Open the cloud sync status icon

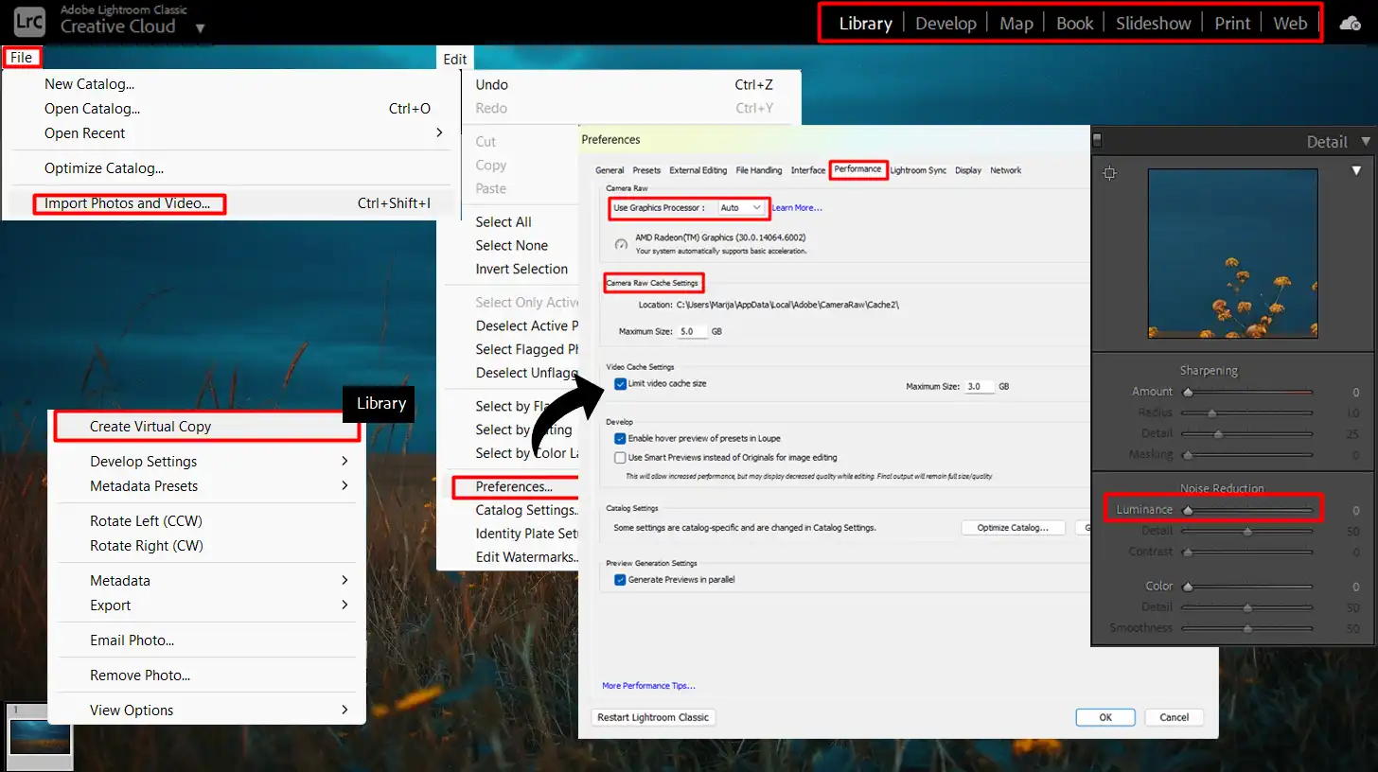pyautogui.click(x=1351, y=23)
